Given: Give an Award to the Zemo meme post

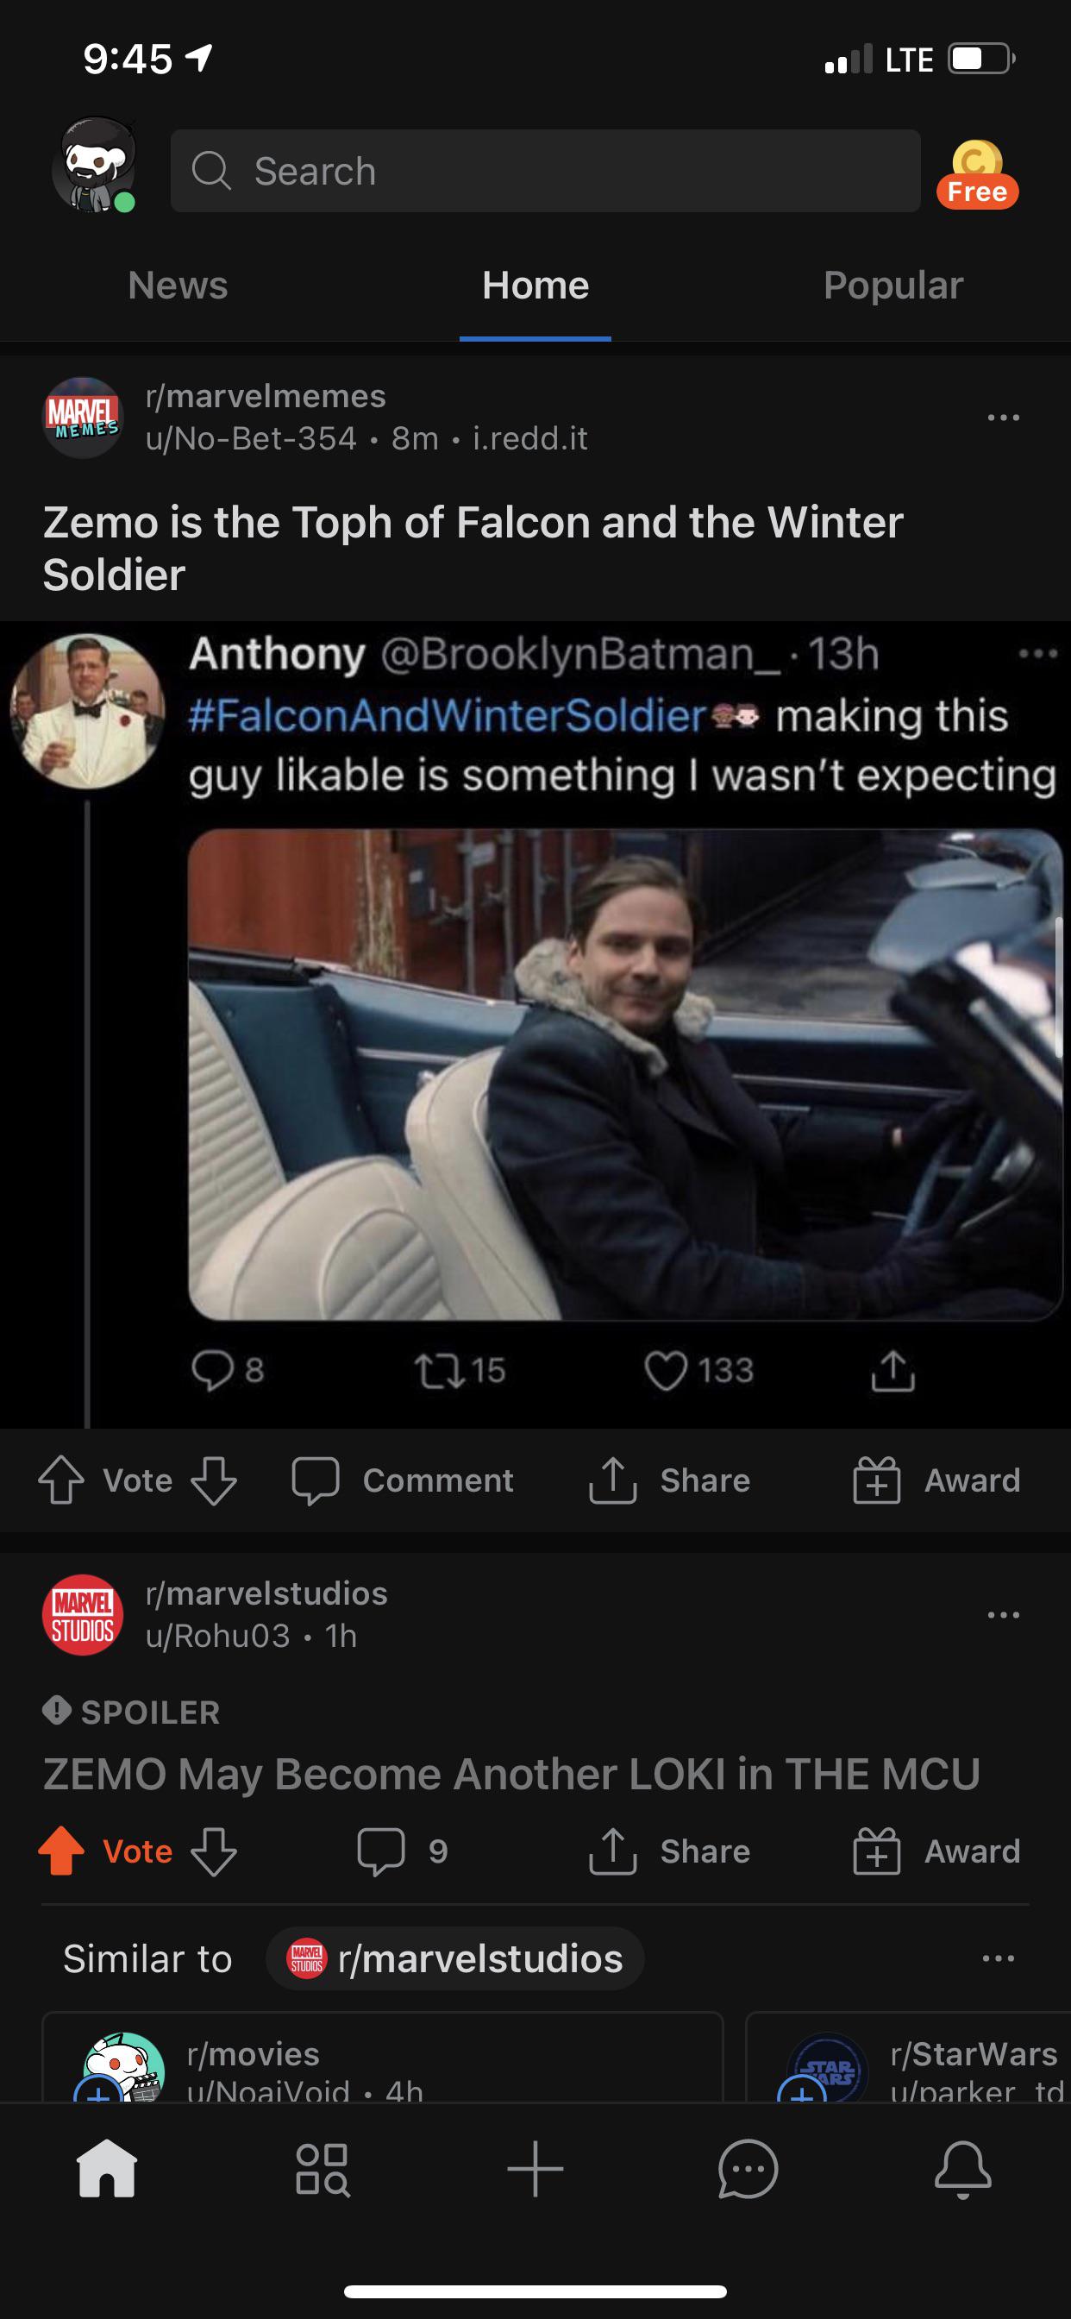Looking at the screenshot, I should pyautogui.click(x=936, y=1481).
